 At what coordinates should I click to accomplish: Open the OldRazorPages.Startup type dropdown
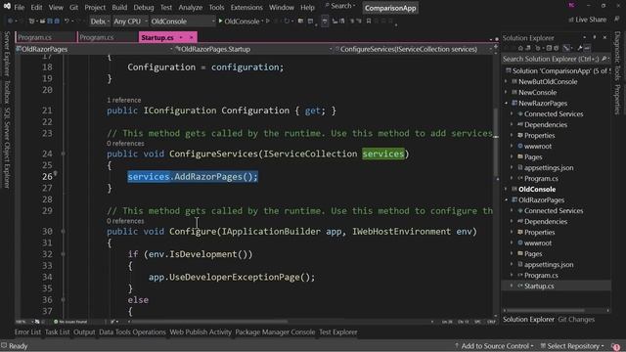[254, 49]
